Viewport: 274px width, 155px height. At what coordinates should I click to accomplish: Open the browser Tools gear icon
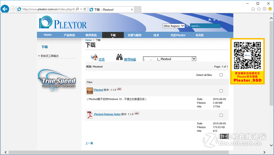click(x=264, y=9)
